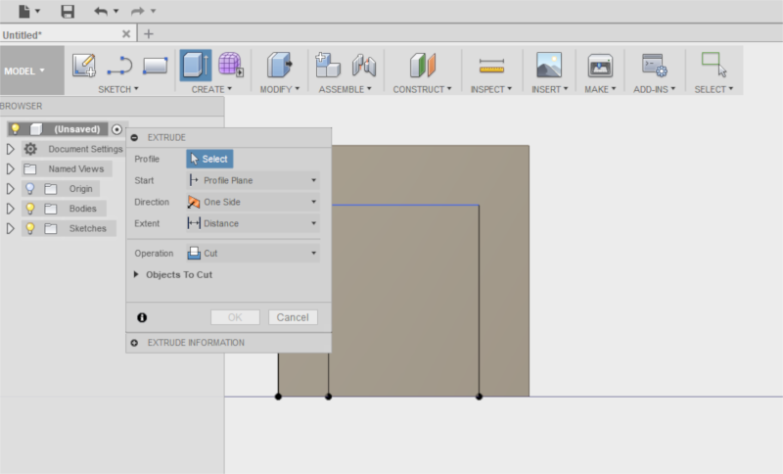Select the sketch Line/Arc tool icon
Image resolution: width=783 pixels, height=474 pixels.
point(119,66)
